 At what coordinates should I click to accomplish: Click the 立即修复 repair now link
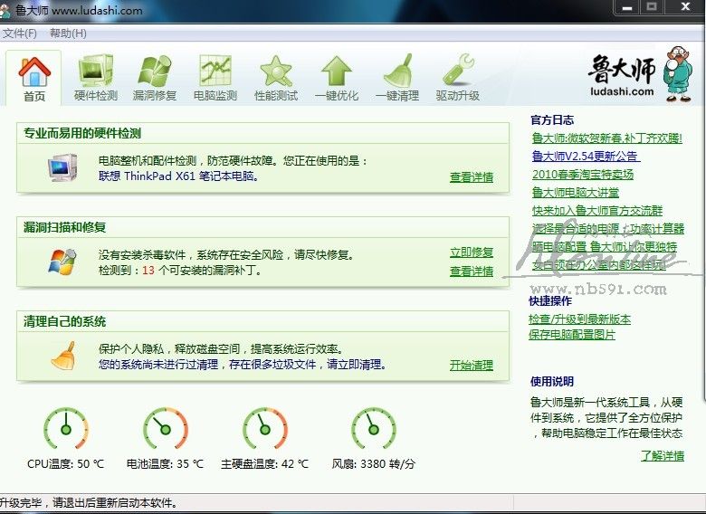click(x=472, y=252)
